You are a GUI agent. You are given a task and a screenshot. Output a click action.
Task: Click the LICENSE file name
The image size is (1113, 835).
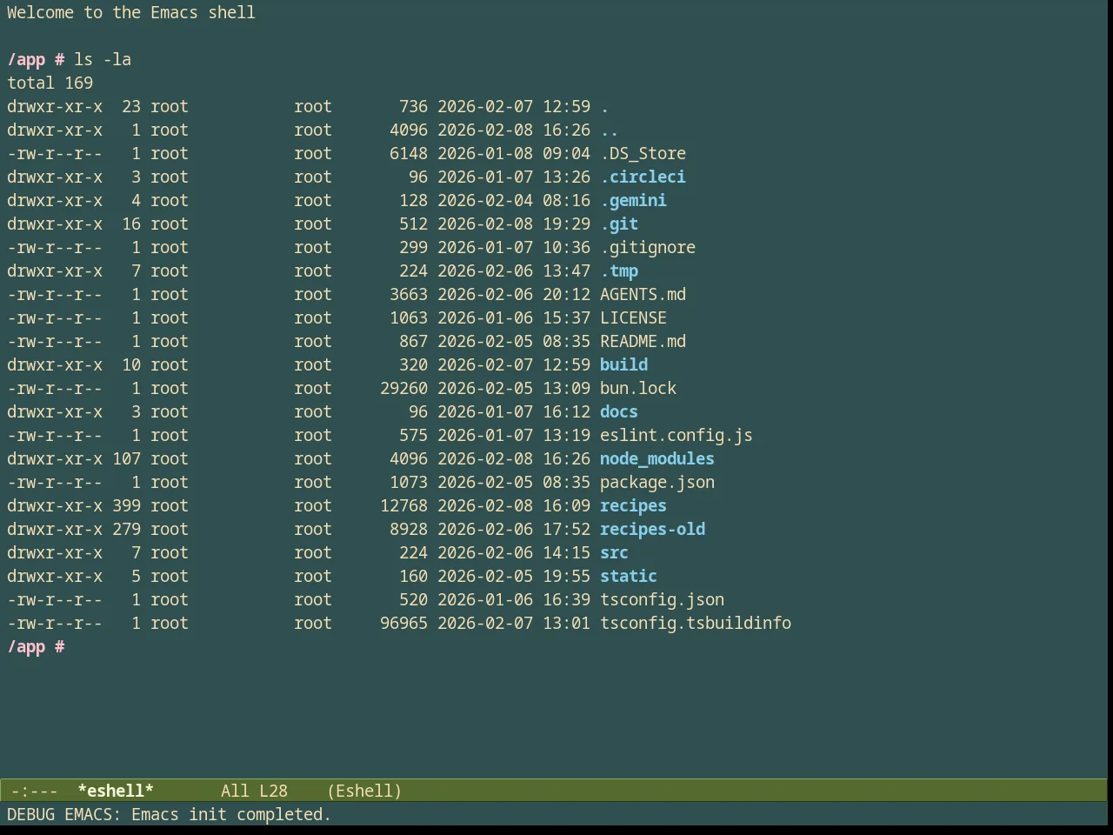pyautogui.click(x=633, y=317)
